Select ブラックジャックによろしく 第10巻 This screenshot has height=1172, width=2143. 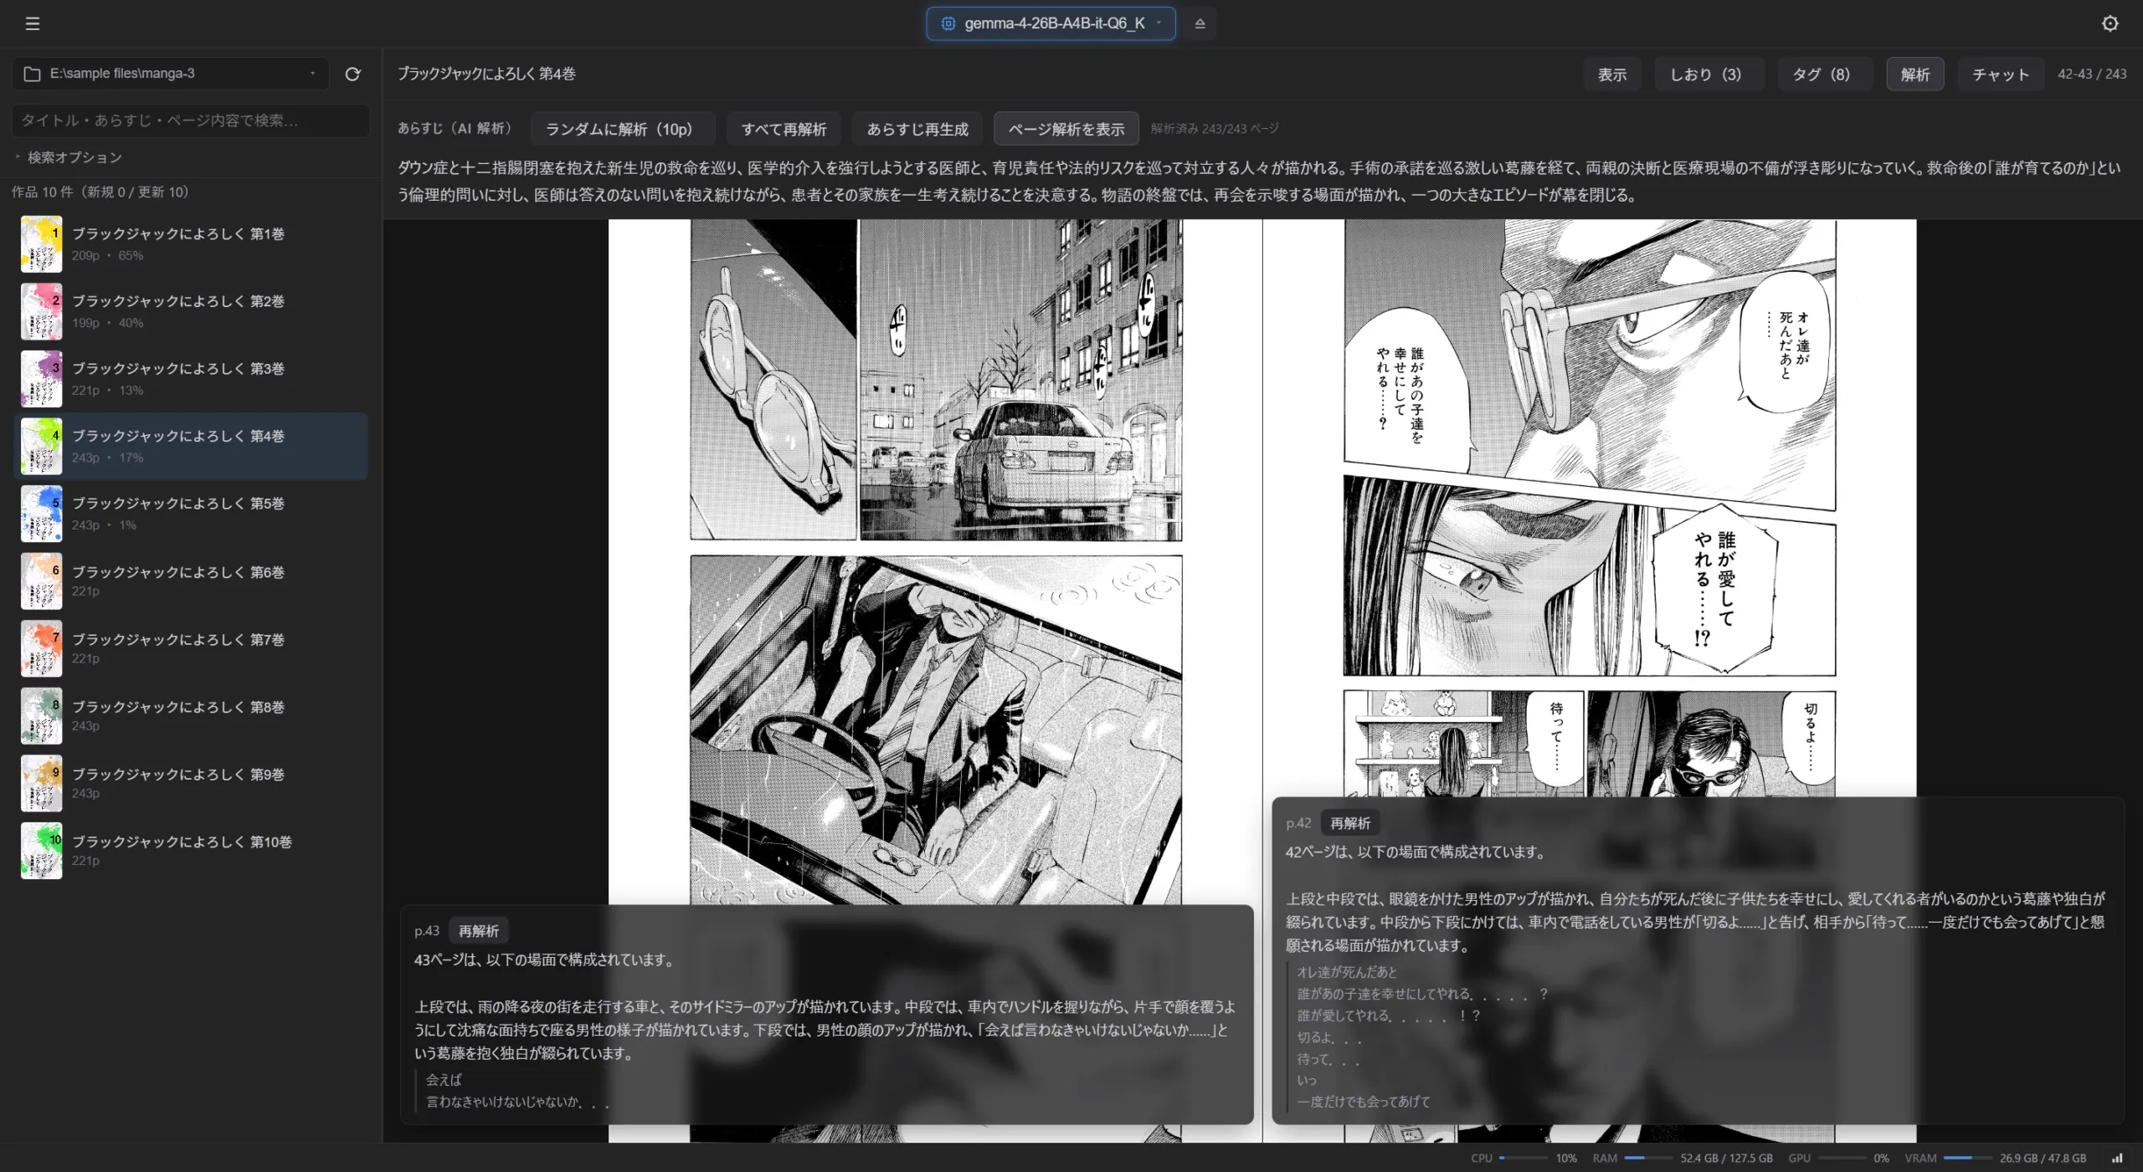coord(191,851)
